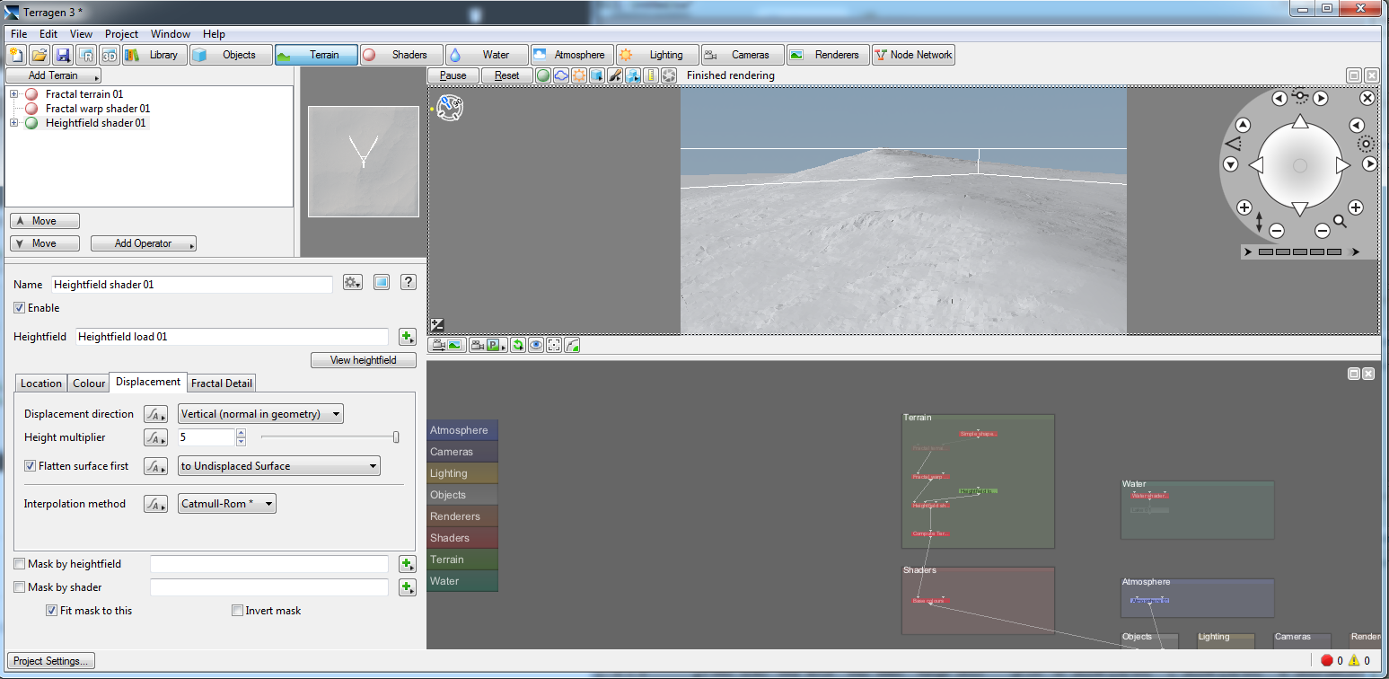Enable the Invert mask checkbox
Viewport: 1389px width, 679px height.
click(x=238, y=611)
